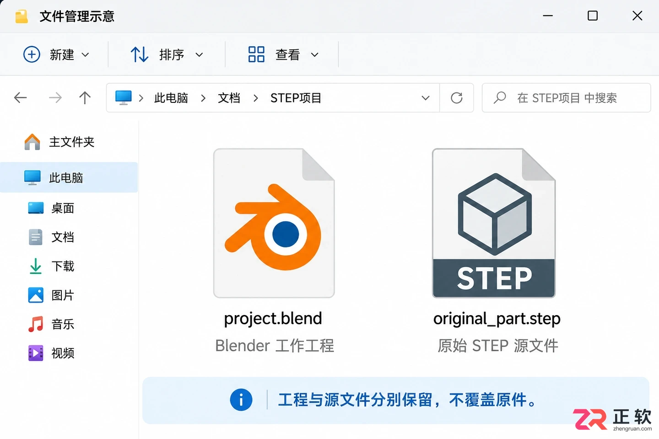Select 此电脑 in the sidebar
Viewport: 659px width, 439px height.
click(69, 177)
